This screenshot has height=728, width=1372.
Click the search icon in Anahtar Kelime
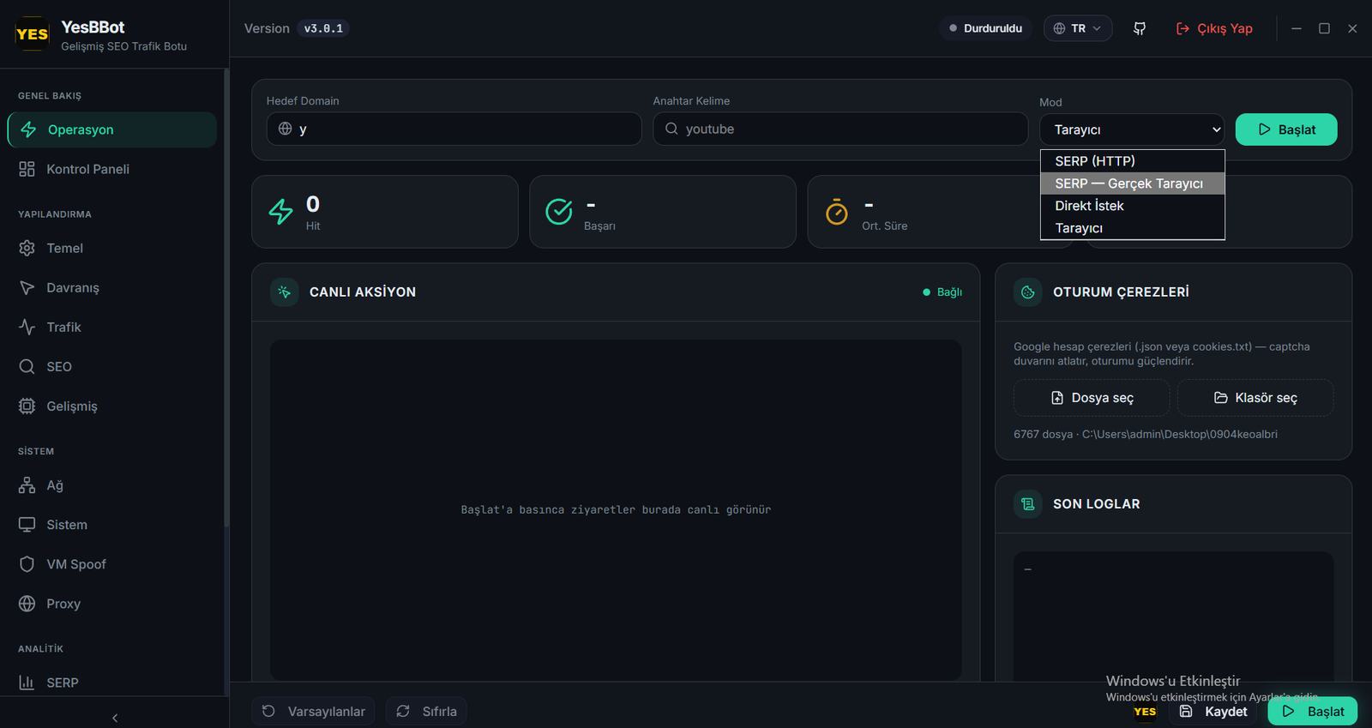(671, 129)
